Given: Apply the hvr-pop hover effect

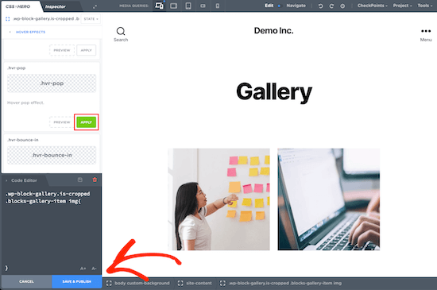Looking at the screenshot, I should coord(86,122).
